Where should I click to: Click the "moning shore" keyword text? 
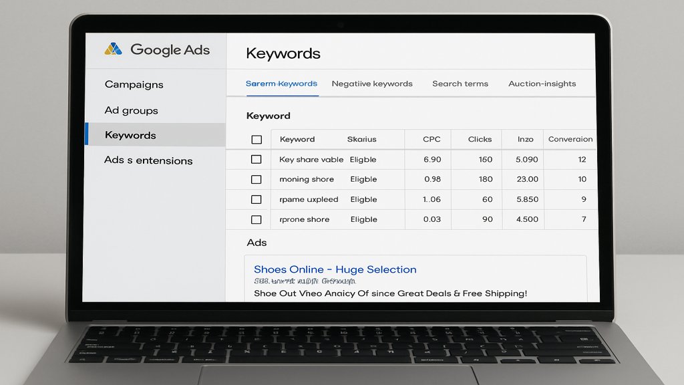tap(307, 180)
